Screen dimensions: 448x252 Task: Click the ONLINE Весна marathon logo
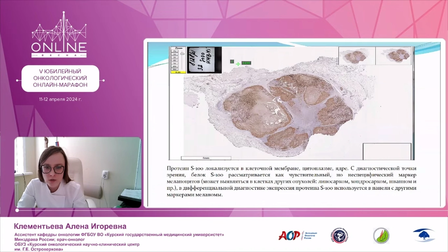click(x=59, y=35)
